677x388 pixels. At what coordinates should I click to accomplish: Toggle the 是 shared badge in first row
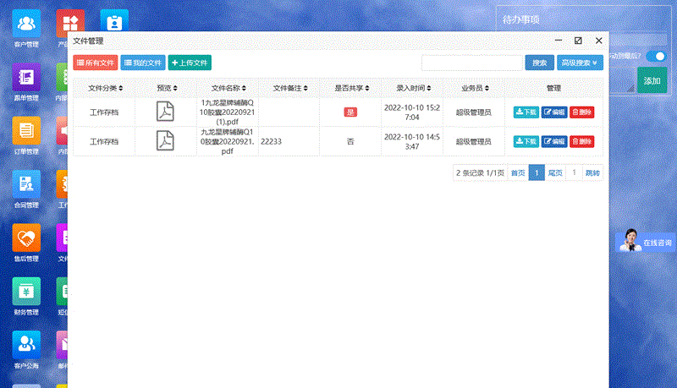point(350,112)
